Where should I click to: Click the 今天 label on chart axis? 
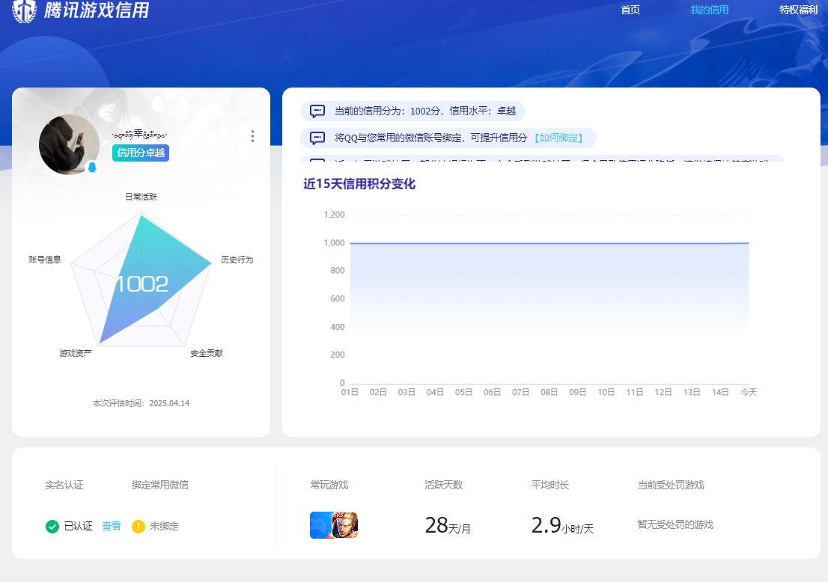click(749, 392)
